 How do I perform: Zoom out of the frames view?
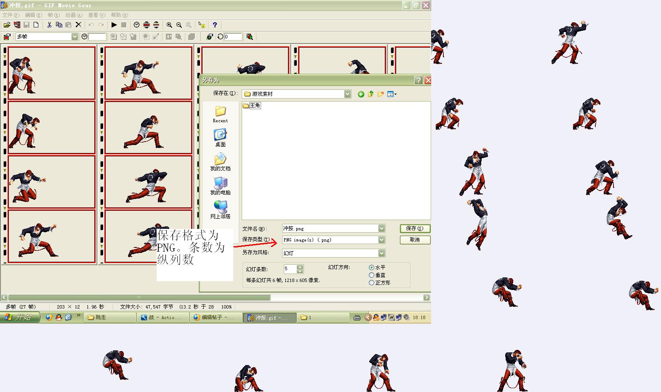tap(179, 25)
